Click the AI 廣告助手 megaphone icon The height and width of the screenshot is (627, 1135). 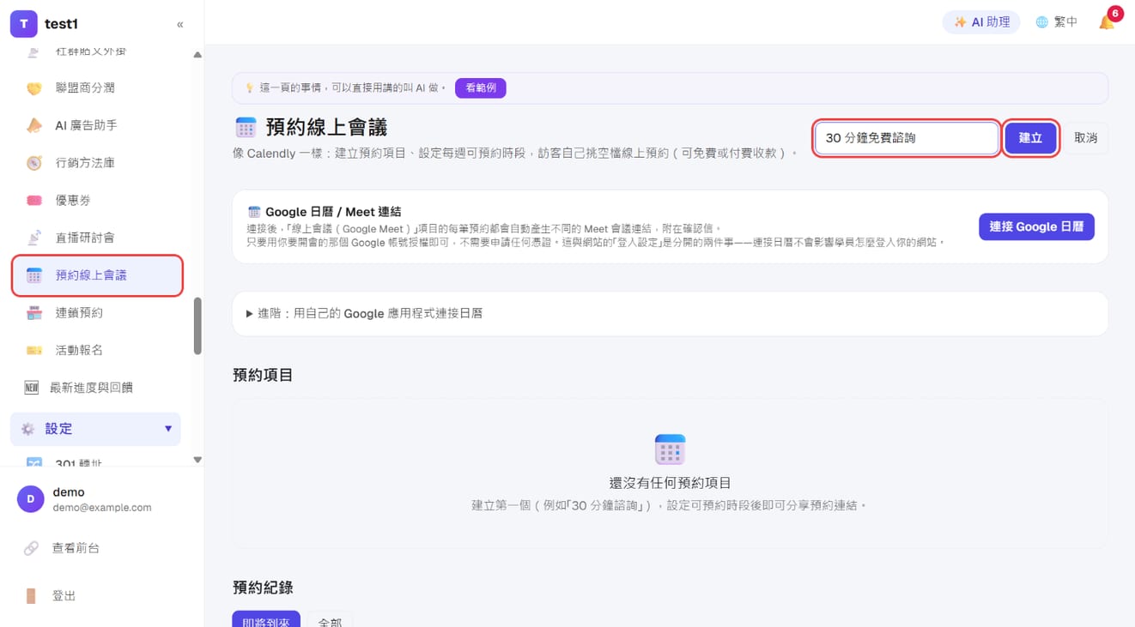click(x=33, y=125)
